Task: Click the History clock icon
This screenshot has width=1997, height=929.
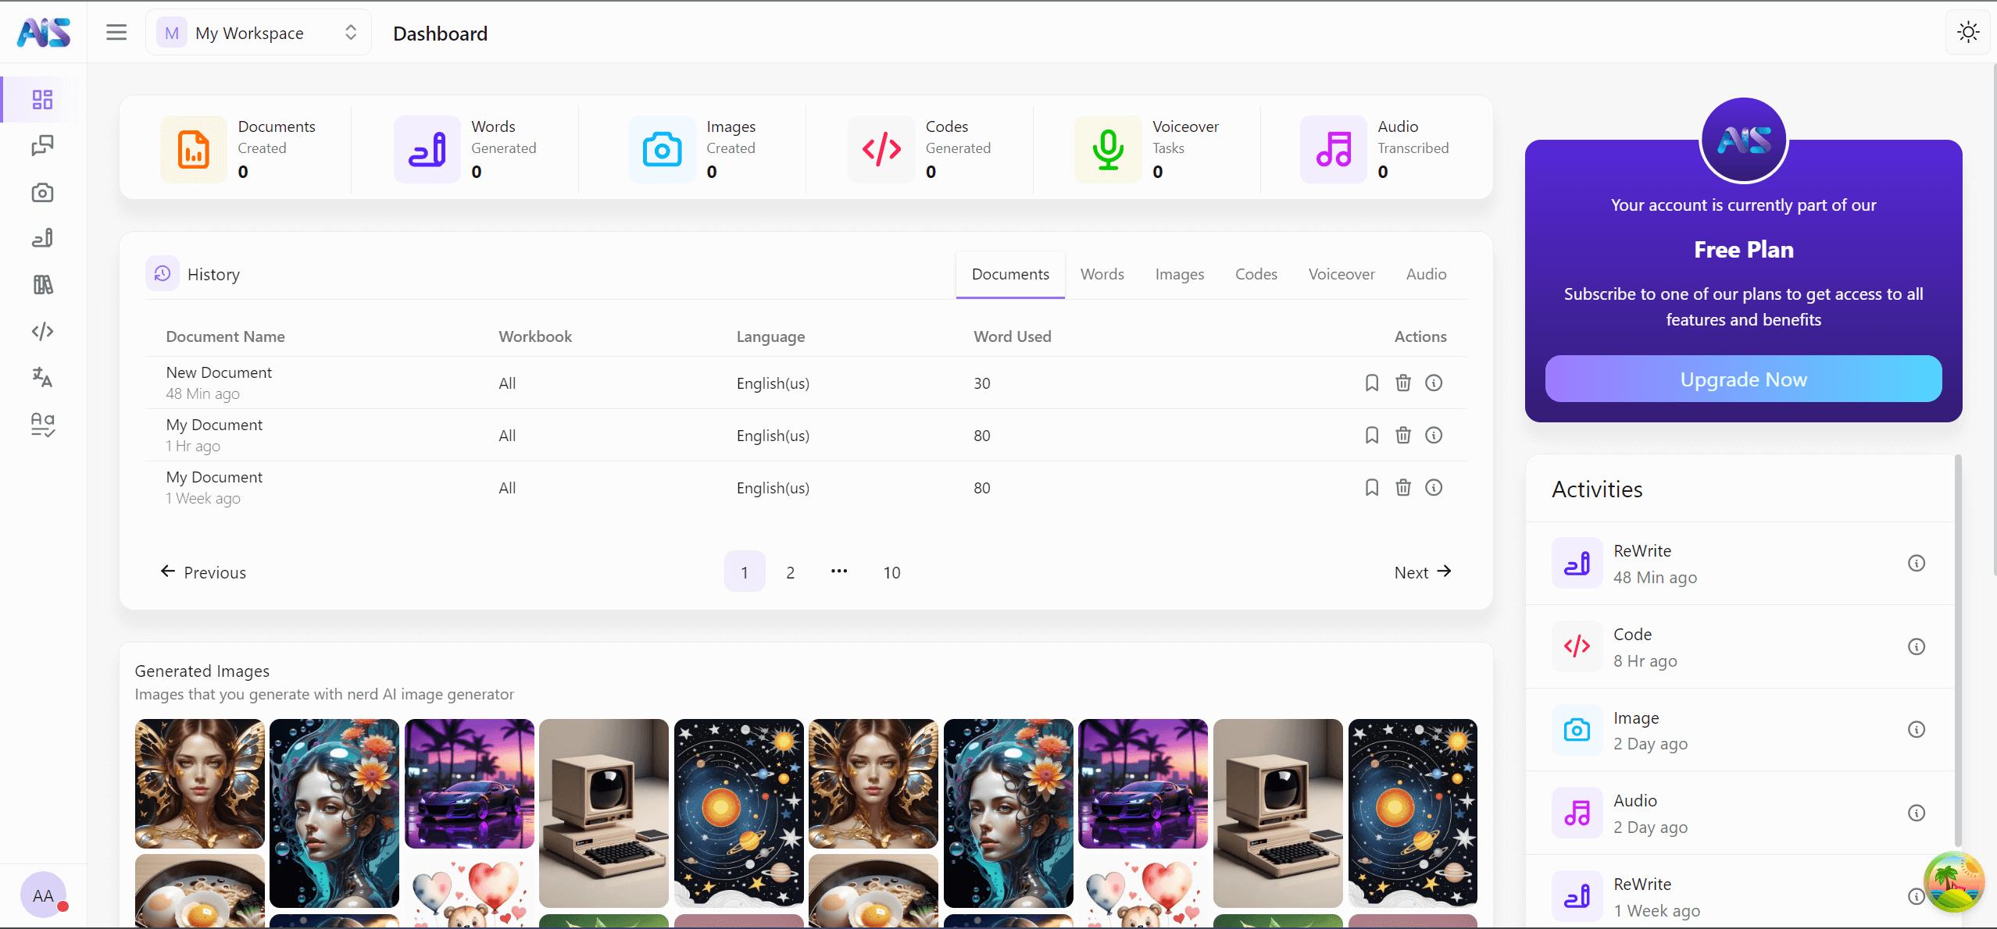Action: point(163,273)
